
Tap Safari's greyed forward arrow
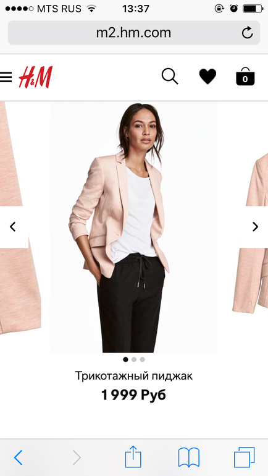[77, 457]
